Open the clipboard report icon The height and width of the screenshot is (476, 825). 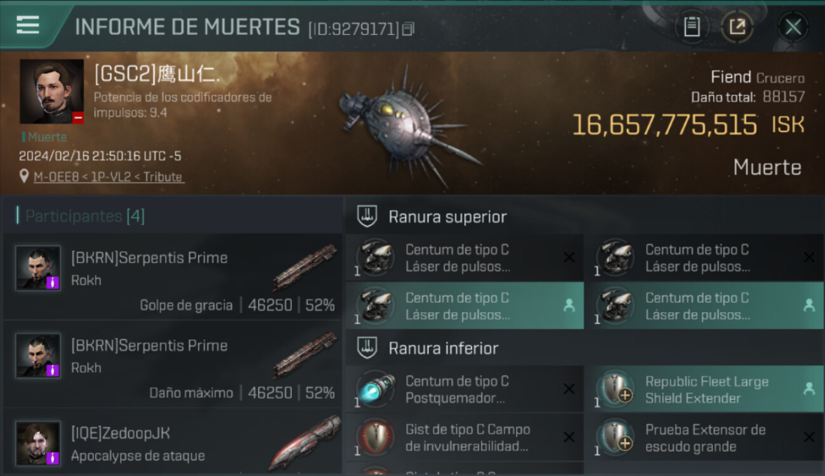pyautogui.click(x=692, y=27)
